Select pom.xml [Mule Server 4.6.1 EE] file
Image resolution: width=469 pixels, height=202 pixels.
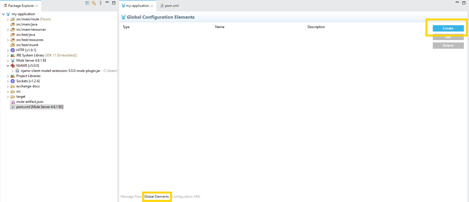coord(37,107)
